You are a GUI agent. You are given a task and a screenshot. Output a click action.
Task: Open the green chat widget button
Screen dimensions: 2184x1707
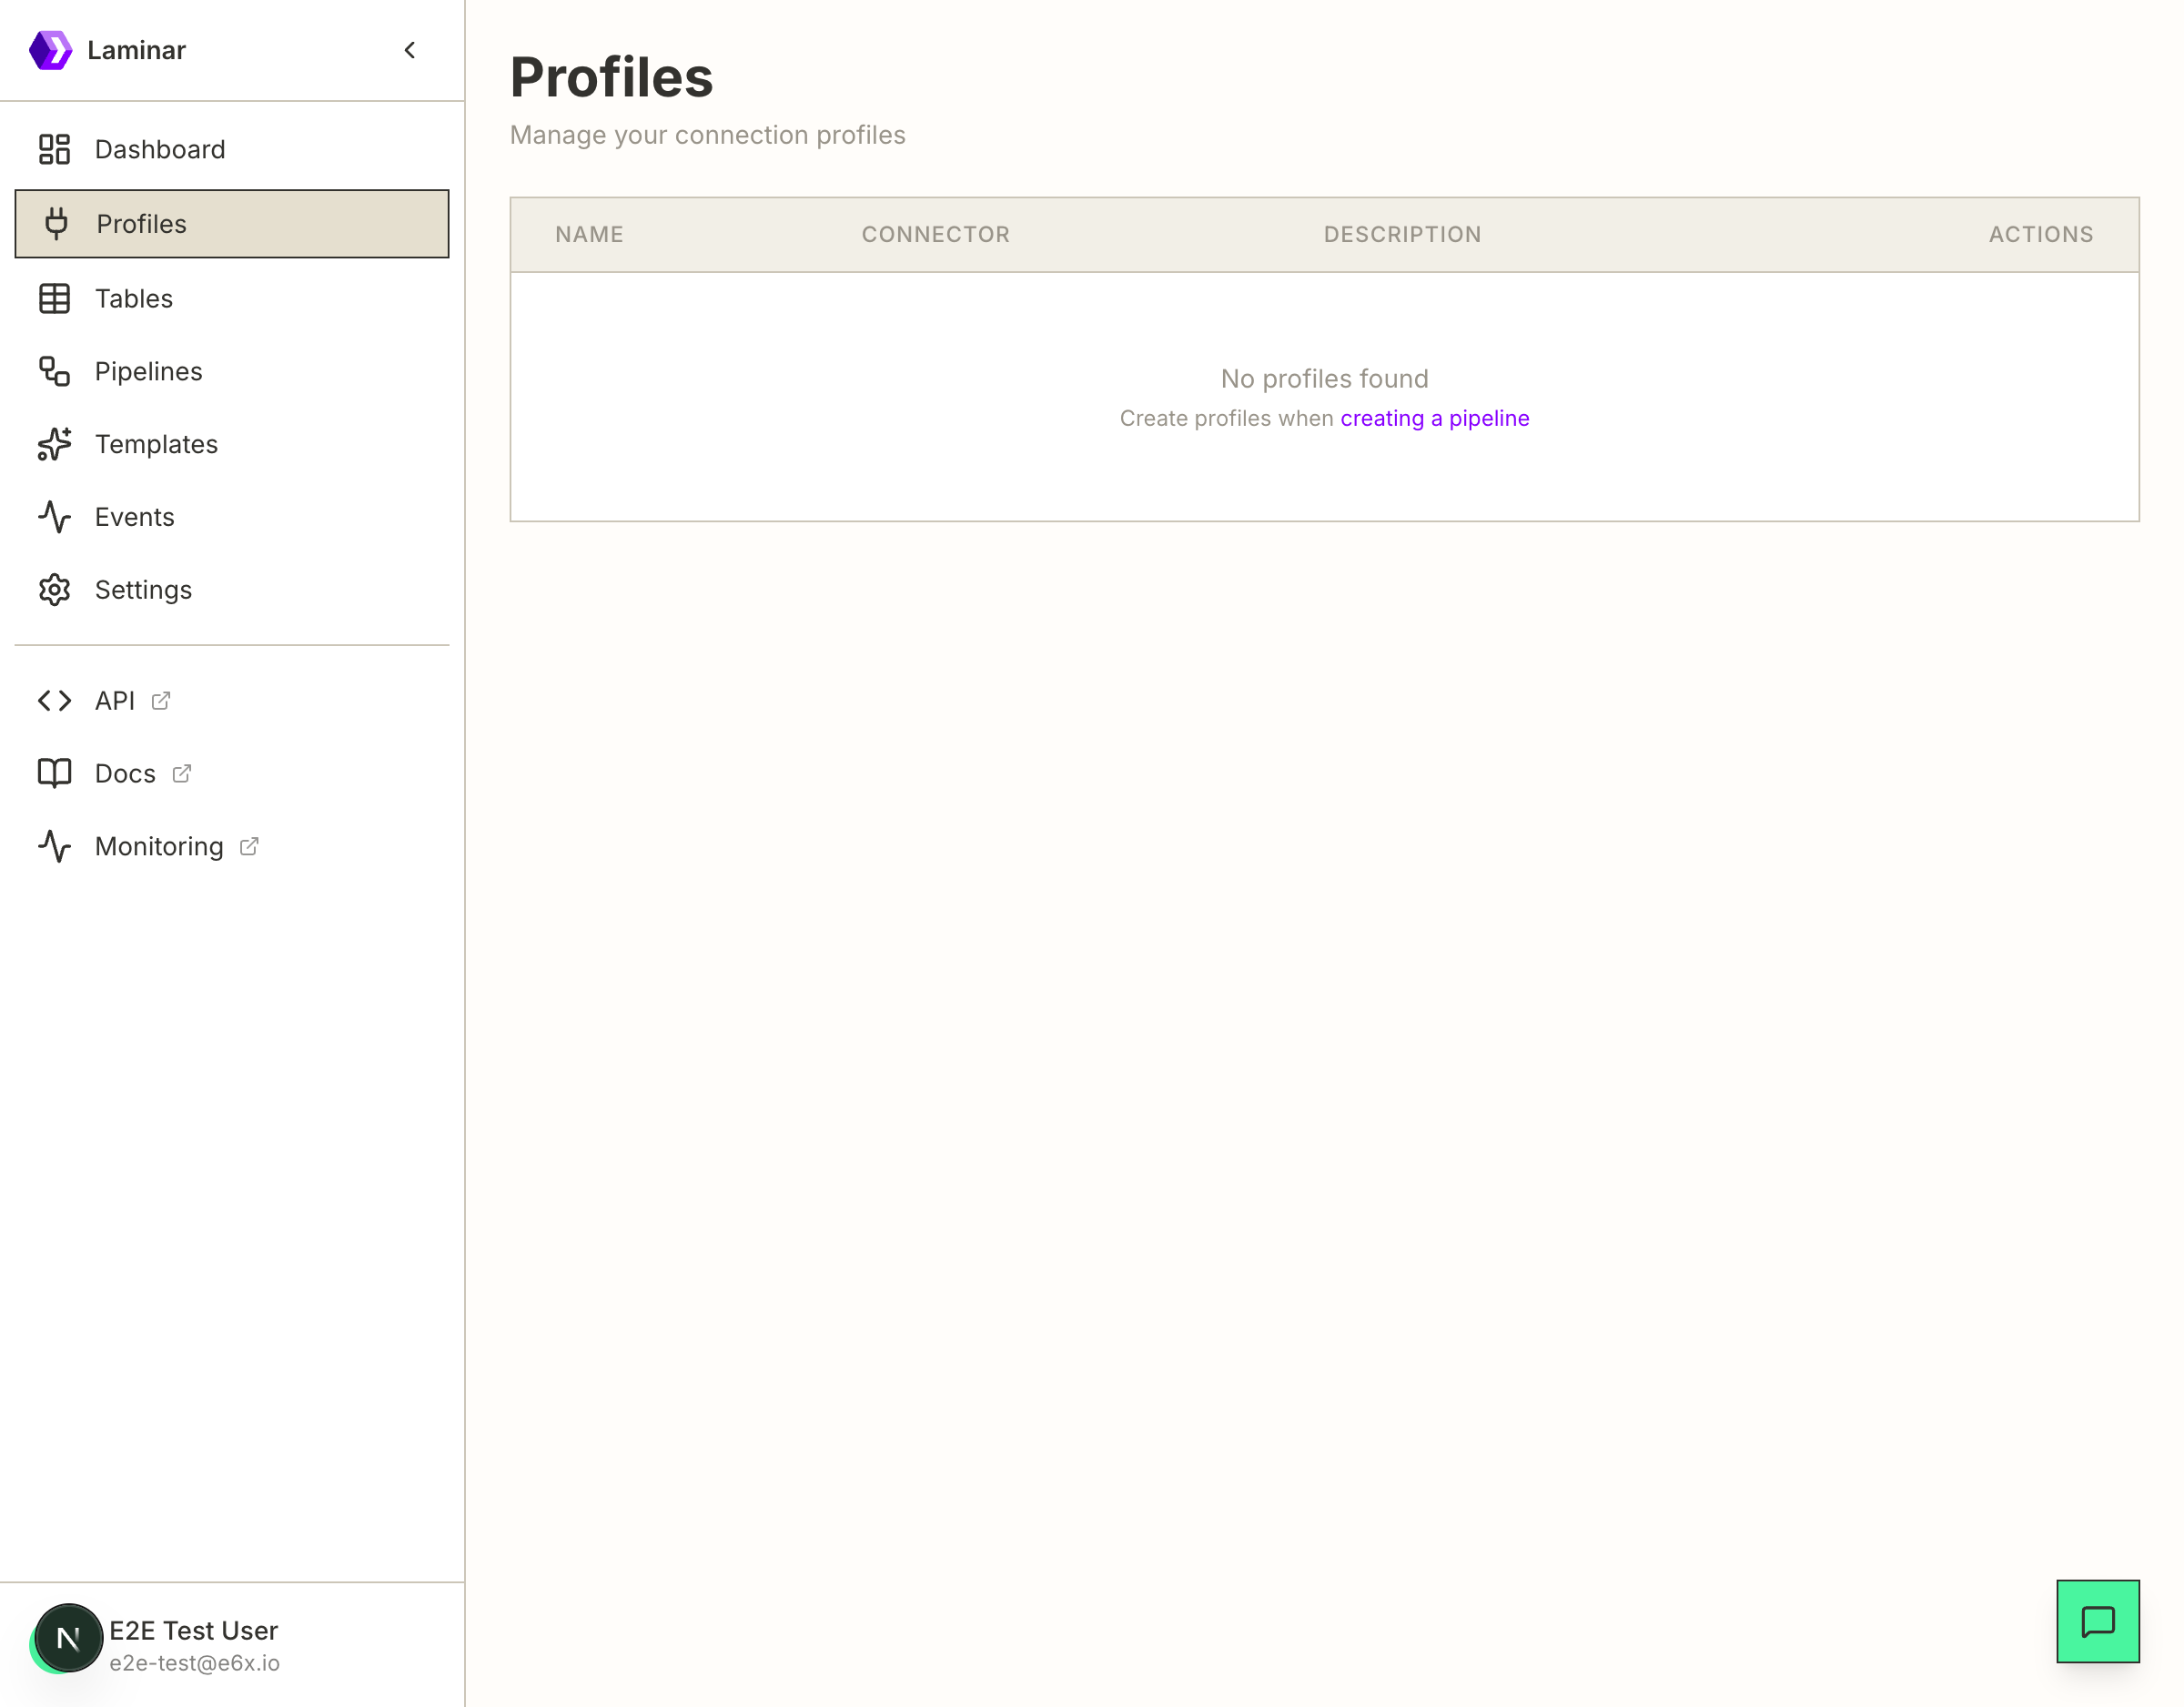point(2097,1621)
